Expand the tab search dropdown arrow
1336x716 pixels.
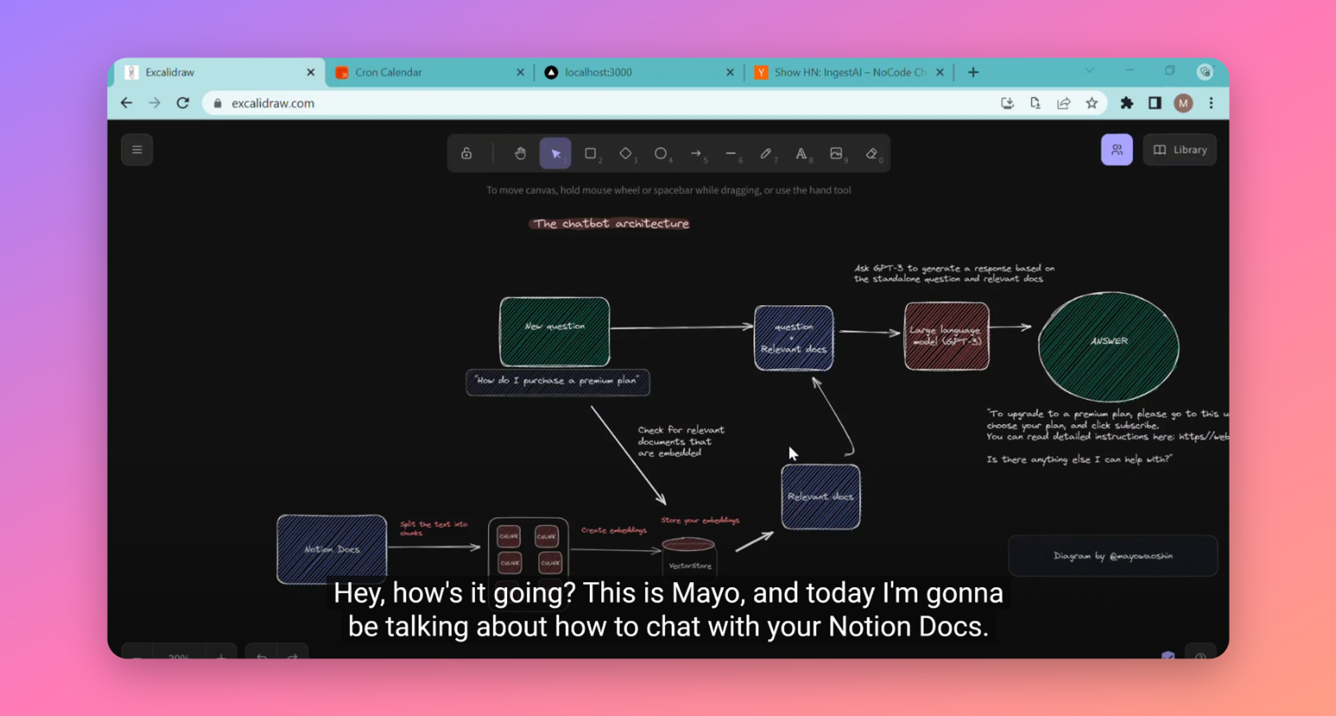click(x=1090, y=70)
